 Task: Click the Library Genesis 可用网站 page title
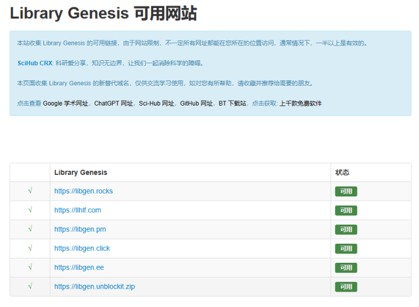point(103,13)
